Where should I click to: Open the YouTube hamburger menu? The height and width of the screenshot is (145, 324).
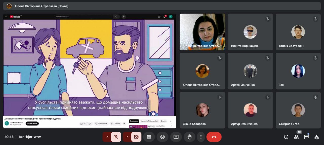[6, 16]
